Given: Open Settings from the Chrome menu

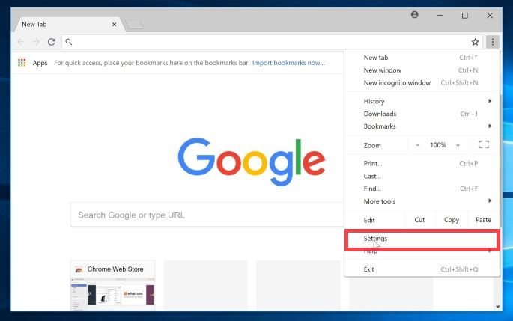Looking at the screenshot, I should [x=422, y=239].
